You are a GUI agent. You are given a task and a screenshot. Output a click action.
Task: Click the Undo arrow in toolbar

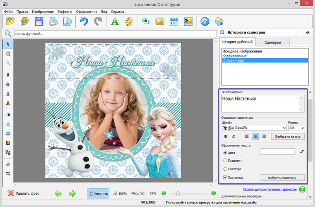pyautogui.click(x=83, y=21)
